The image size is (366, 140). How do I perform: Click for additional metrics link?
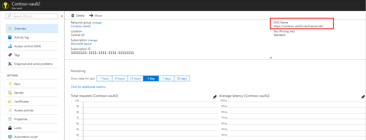click(89, 87)
